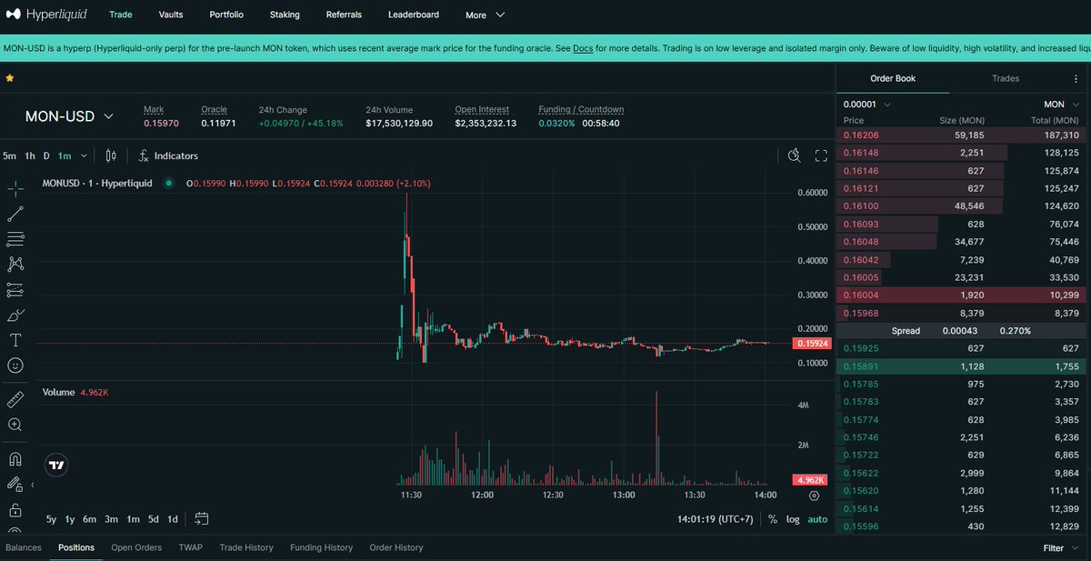Click the 0.15924 current price label
This screenshot has height=561, width=1091.
click(811, 344)
